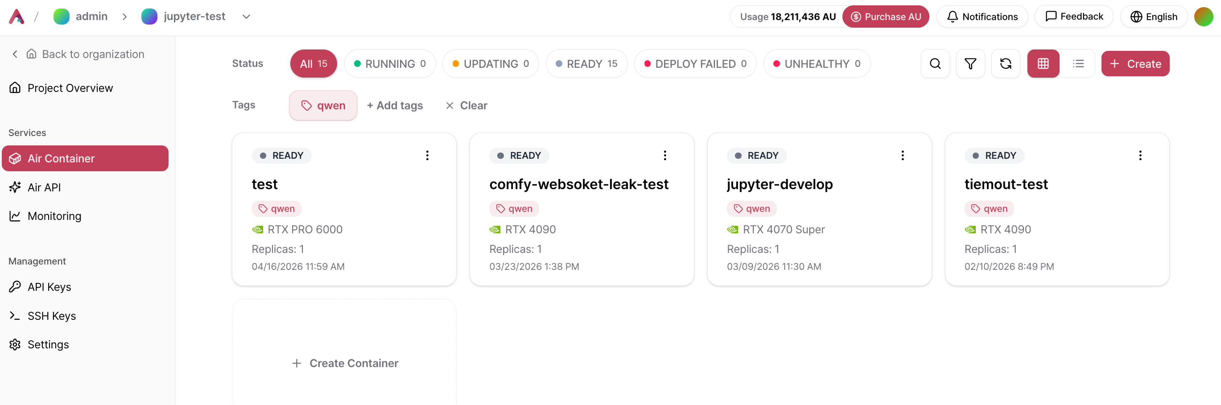This screenshot has height=405, width=1221.
Task: Click the qwen tag on test card
Action: click(276, 209)
